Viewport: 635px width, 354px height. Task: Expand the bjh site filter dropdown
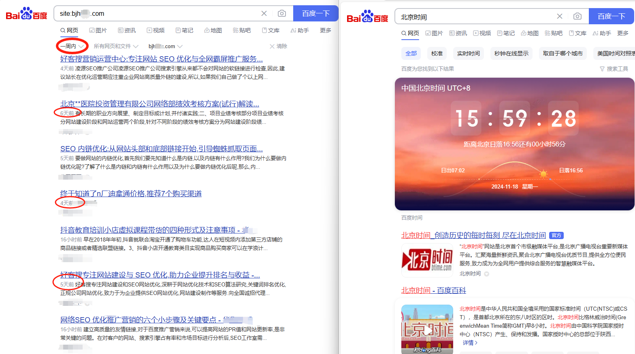pos(166,46)
